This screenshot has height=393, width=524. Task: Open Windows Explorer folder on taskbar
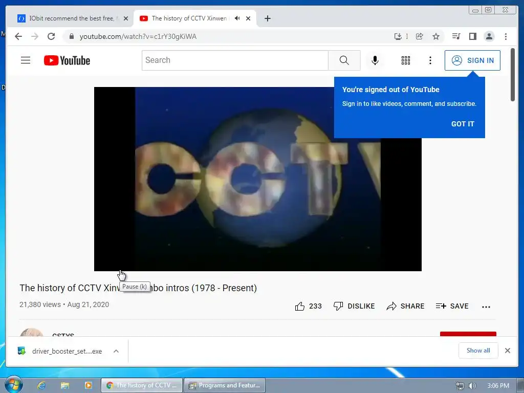click(65, 385)
